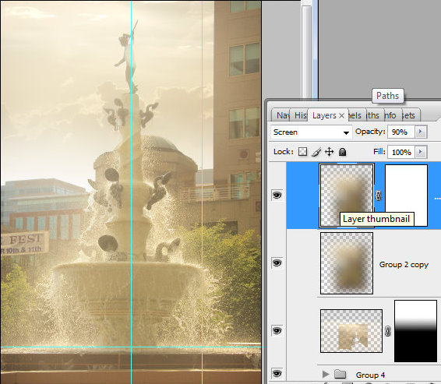Viewport: 441px width, 384px height.
Task: Click the Lock all padlock icon
Action: tap(342, 152)
